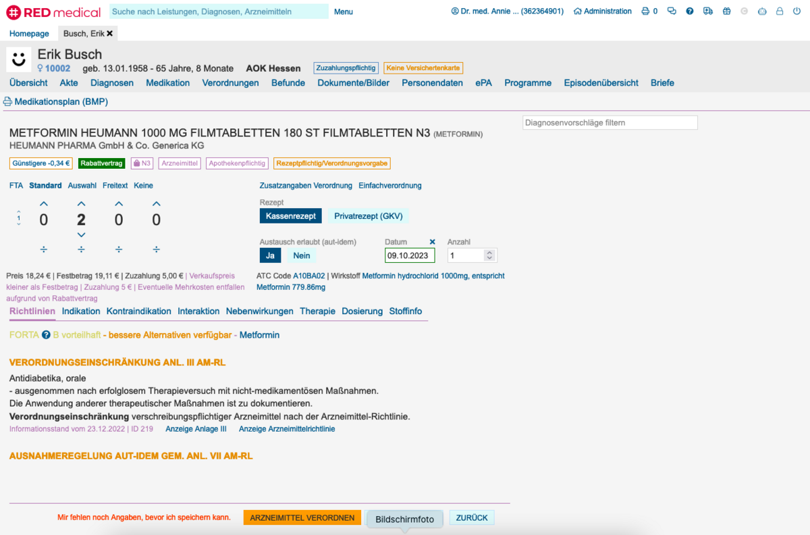Open Medikationsplan (BMP) print link
810x535 pixels.
tap(56, 102)
